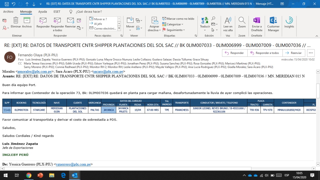
Task: Expand the Seguimiento flag dropdown
Action: [174, 30]
